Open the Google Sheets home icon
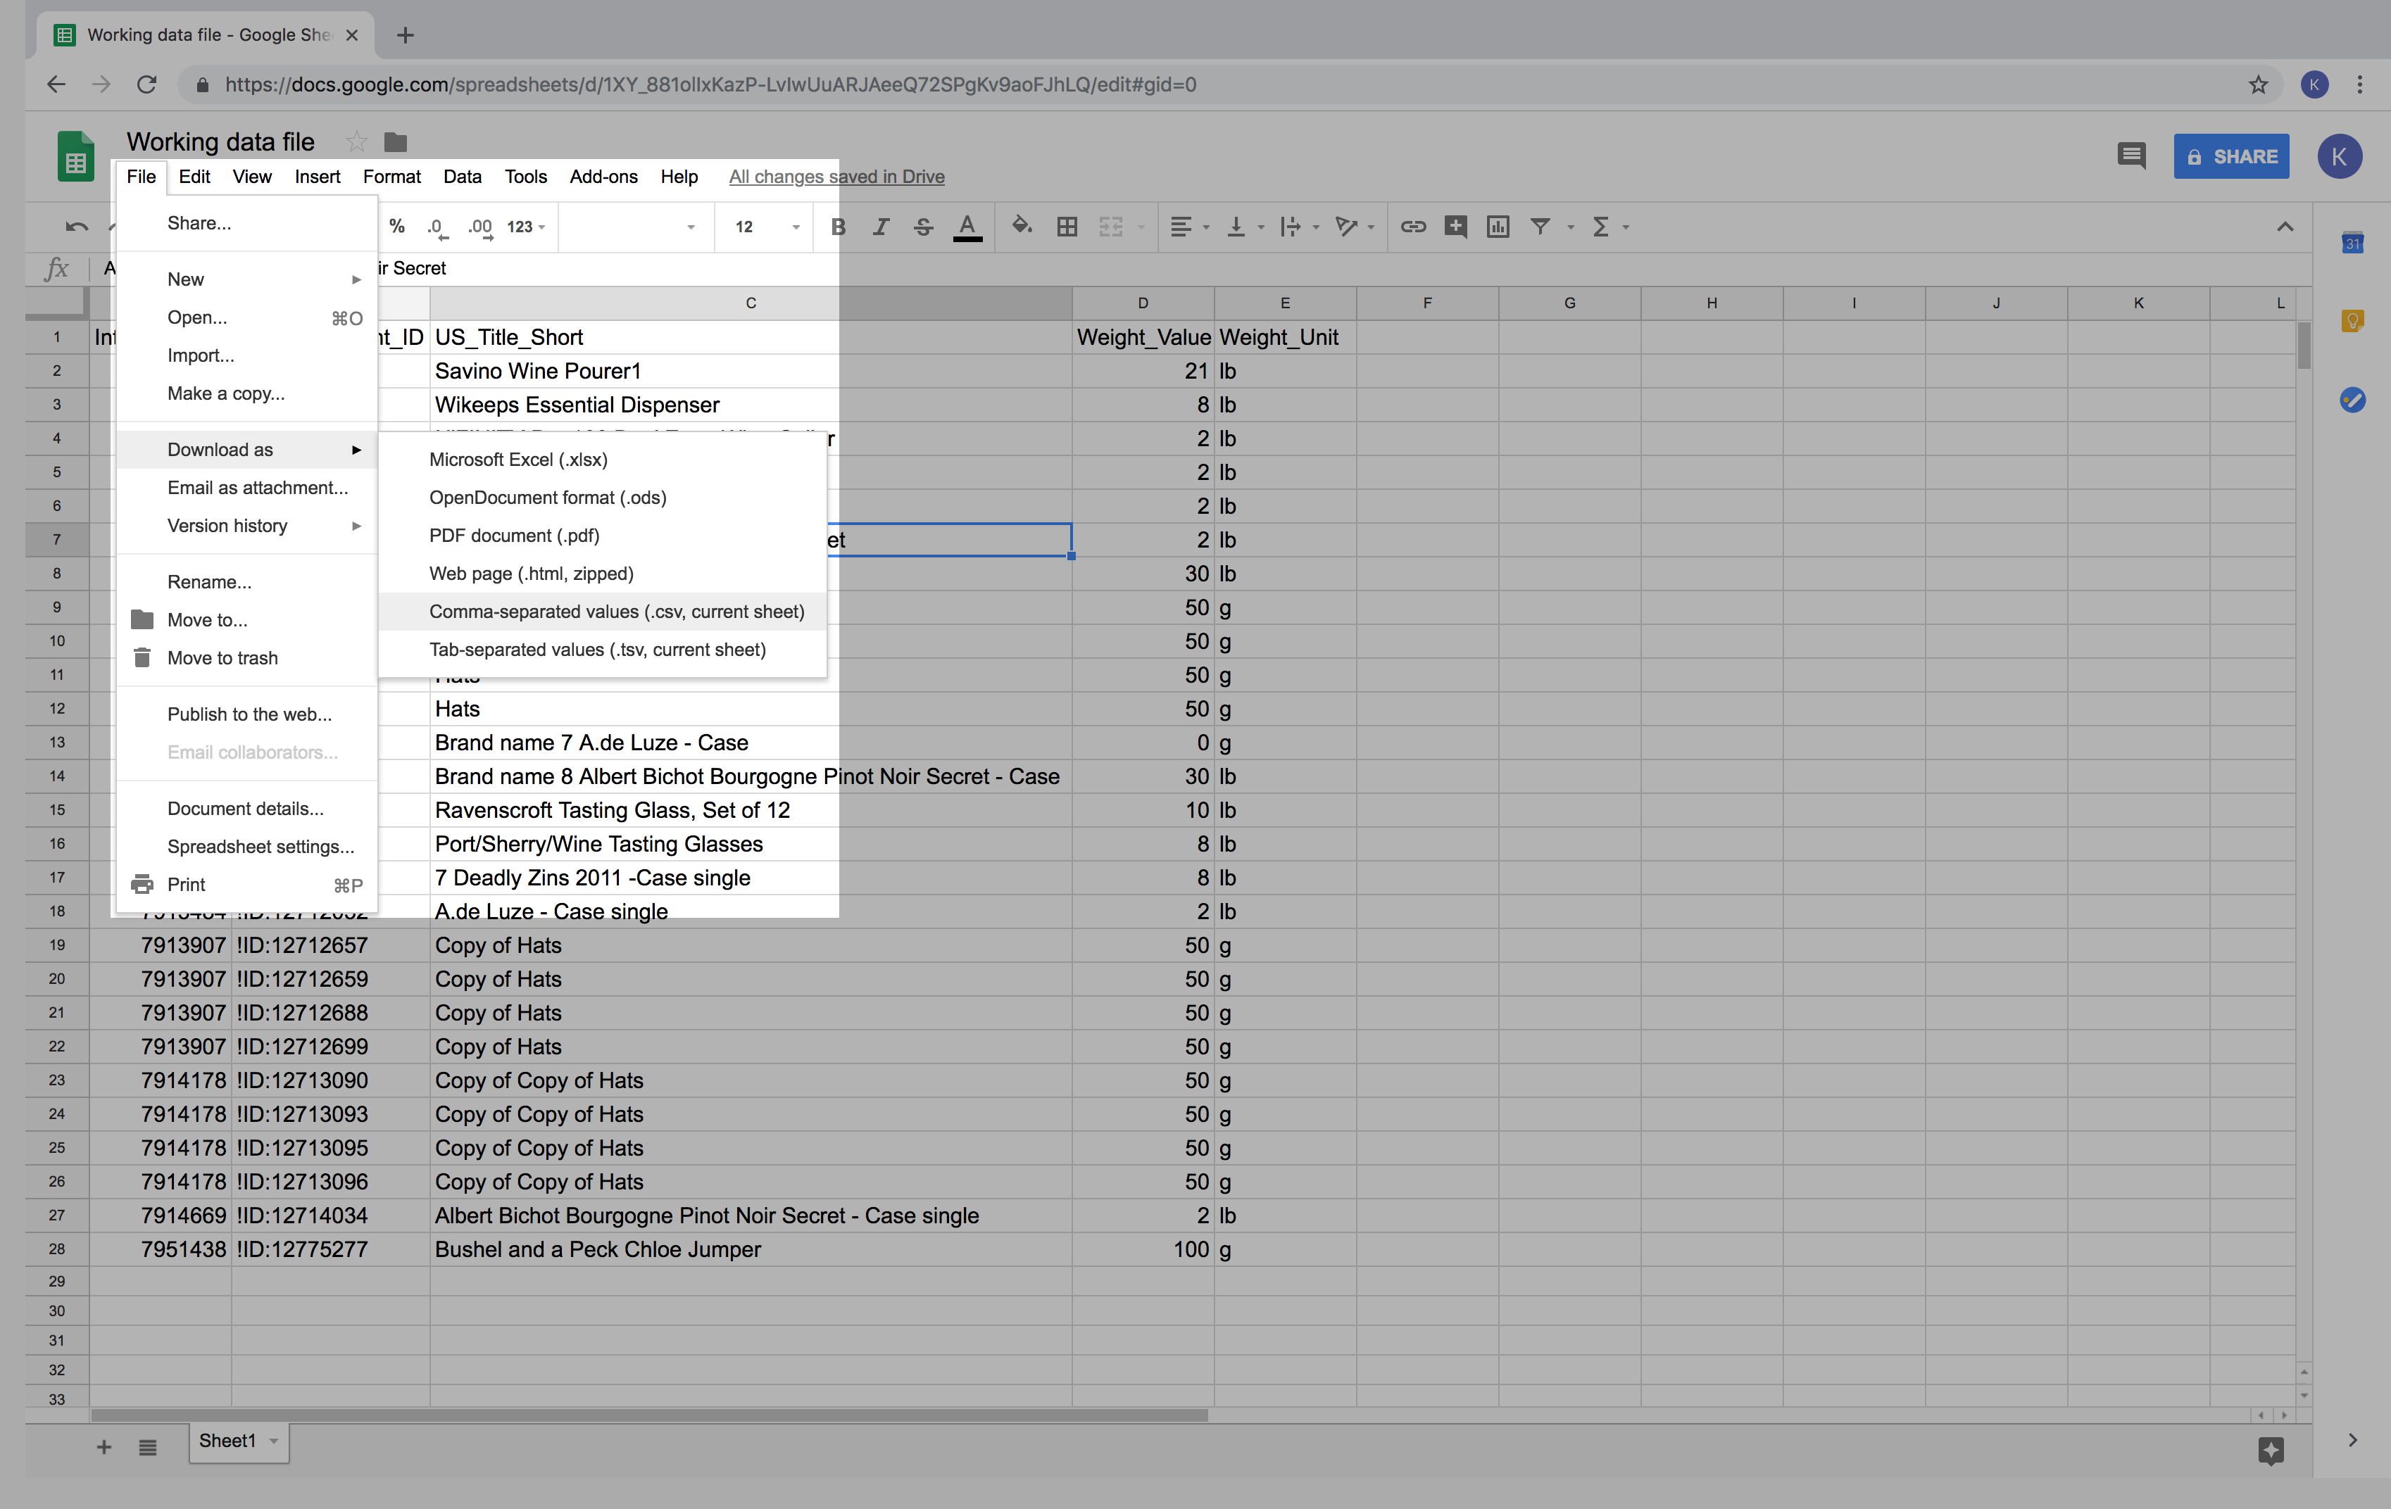 click(75, 157)
